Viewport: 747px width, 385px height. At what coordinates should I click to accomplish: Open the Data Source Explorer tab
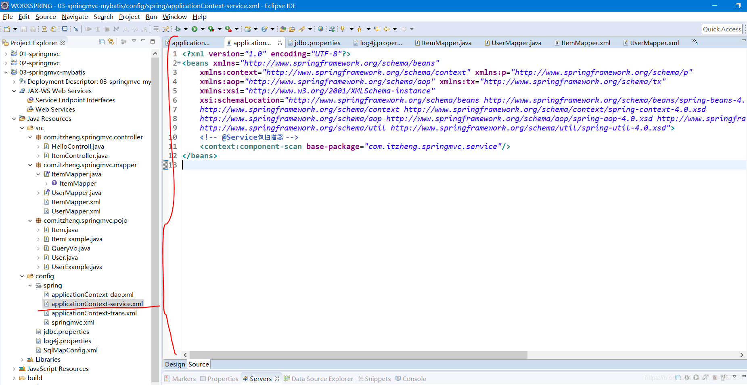[318, 379]
